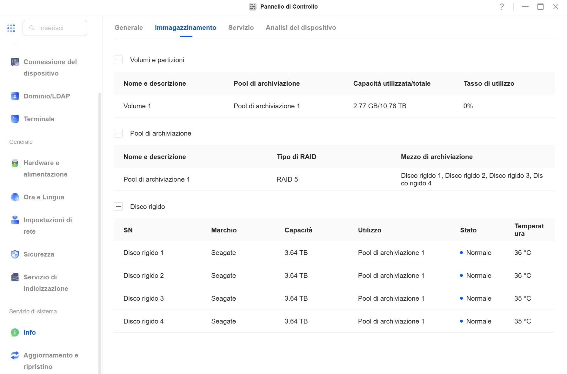Viewport: 567px width, 374px height.
Task: Click the Connessione del dispositivo icon
Action: tap(15, 62)
